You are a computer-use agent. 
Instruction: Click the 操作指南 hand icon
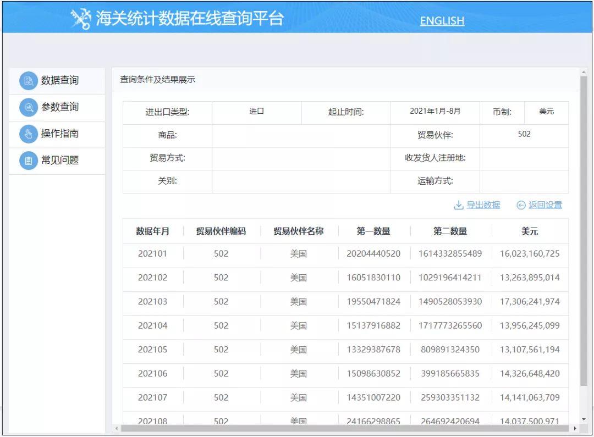tap(28, 134)
